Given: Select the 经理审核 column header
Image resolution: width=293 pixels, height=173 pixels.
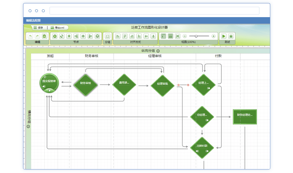Looking at the screenshot, I should tap(155, 56).
